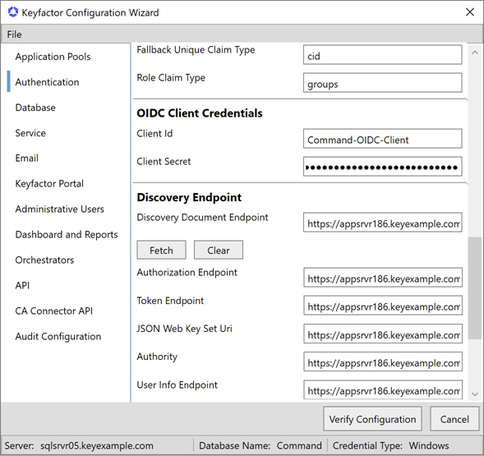The image size is (484, 456).
Task: Click the vertical scrollbar thumb
Action: click(475, 288)
